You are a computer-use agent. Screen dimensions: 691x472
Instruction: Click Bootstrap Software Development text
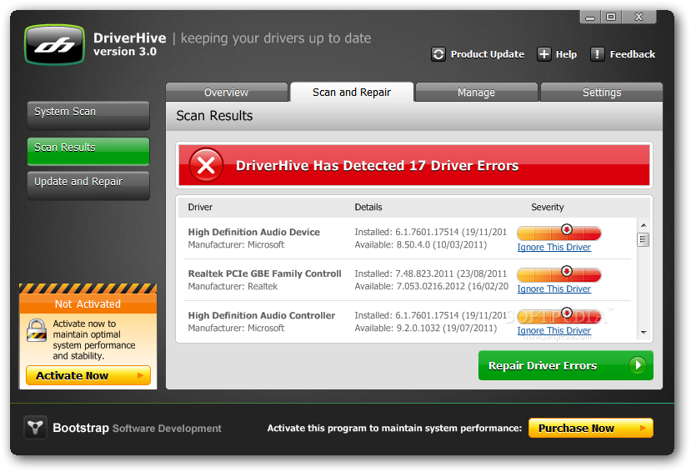pos(137,428)
